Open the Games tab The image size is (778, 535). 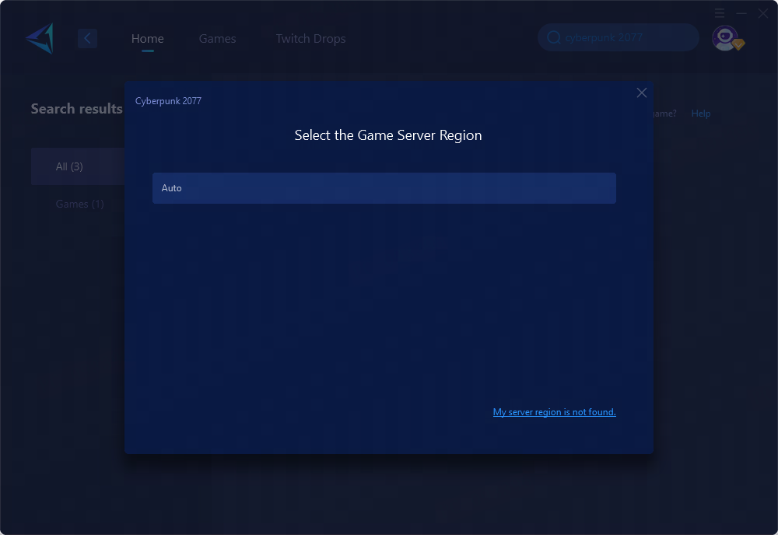pyautogui.click(x=217, y=39)
